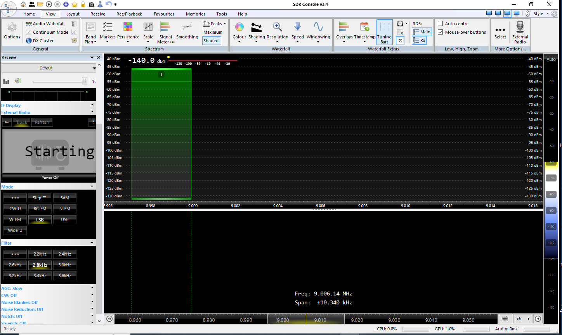Click the Smoothing curve icon
Image resolution: width=562 pixels, height=335 pixels.
pyautogui.click(x=187, y=27)
